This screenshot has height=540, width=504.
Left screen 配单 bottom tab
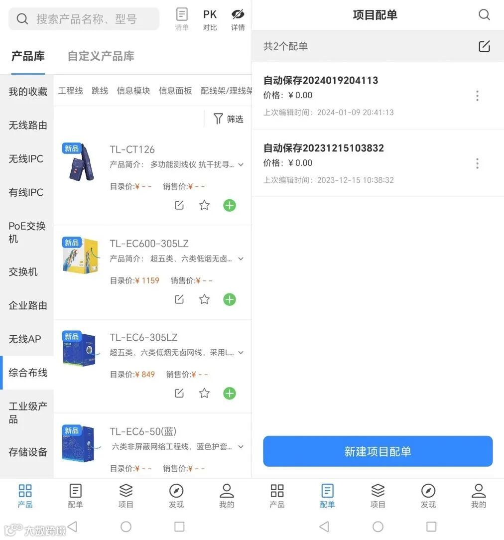(75, 496)
